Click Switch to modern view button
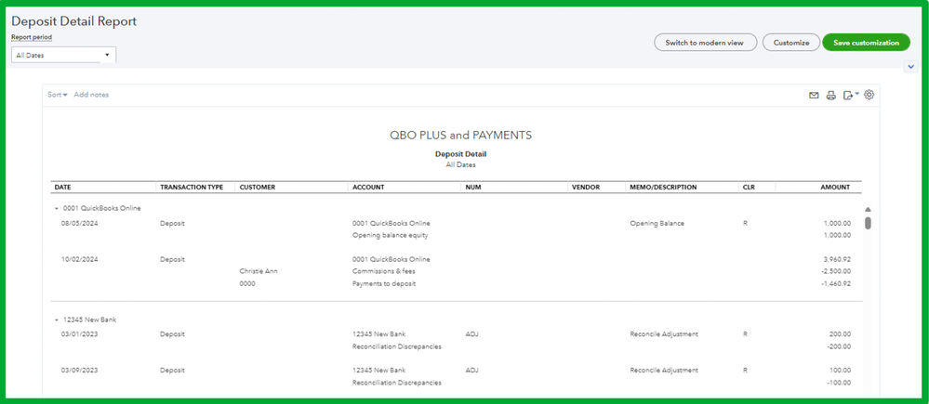929x404 pixels. [x=705, y=43]
